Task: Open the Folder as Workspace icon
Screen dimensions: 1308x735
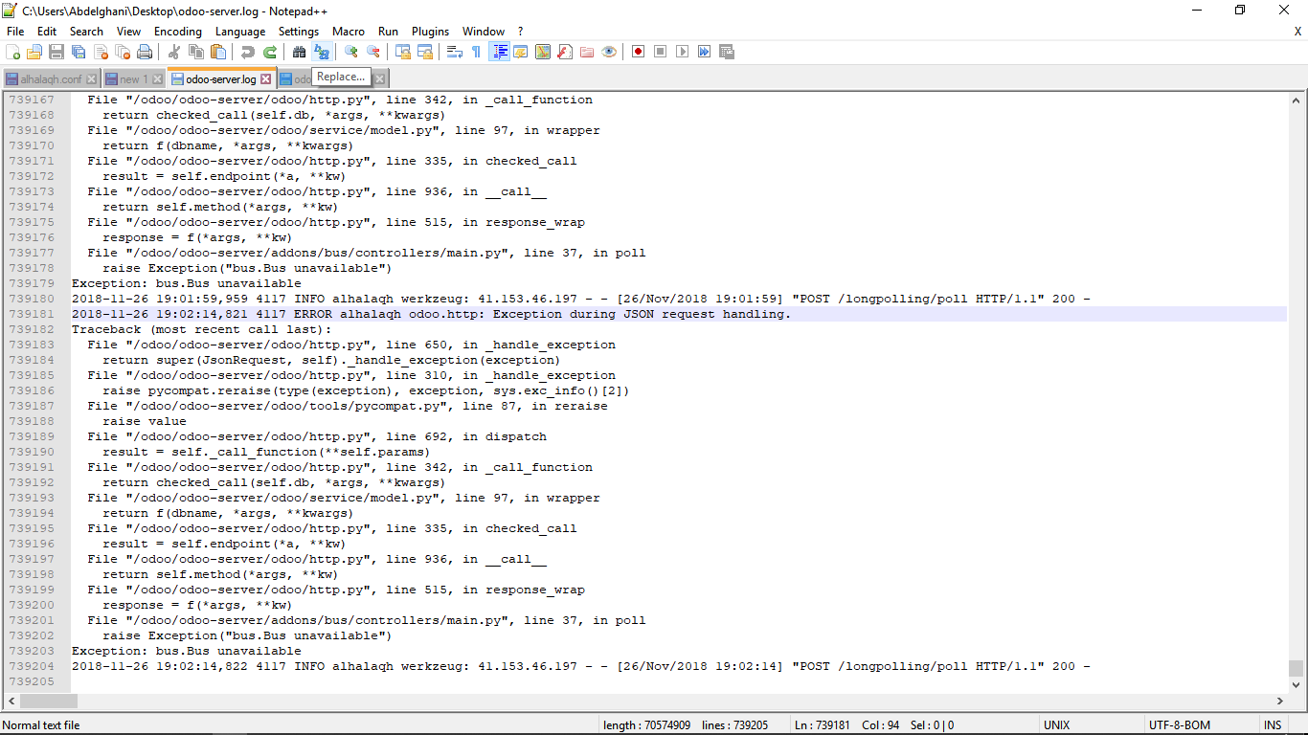Action: [586, 52]
